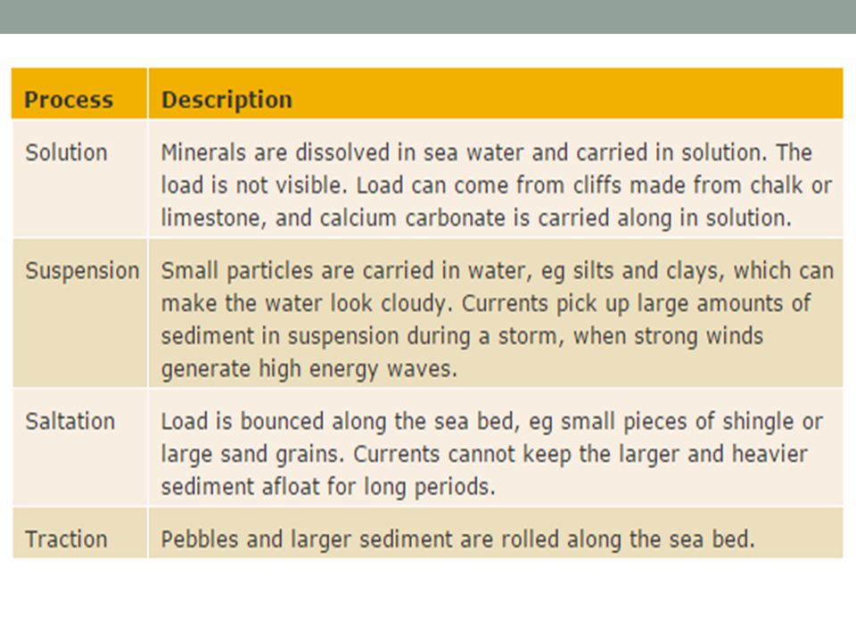The image size is (856, 642).
Task: Select the Solution process cell
Action: point(79,178)
